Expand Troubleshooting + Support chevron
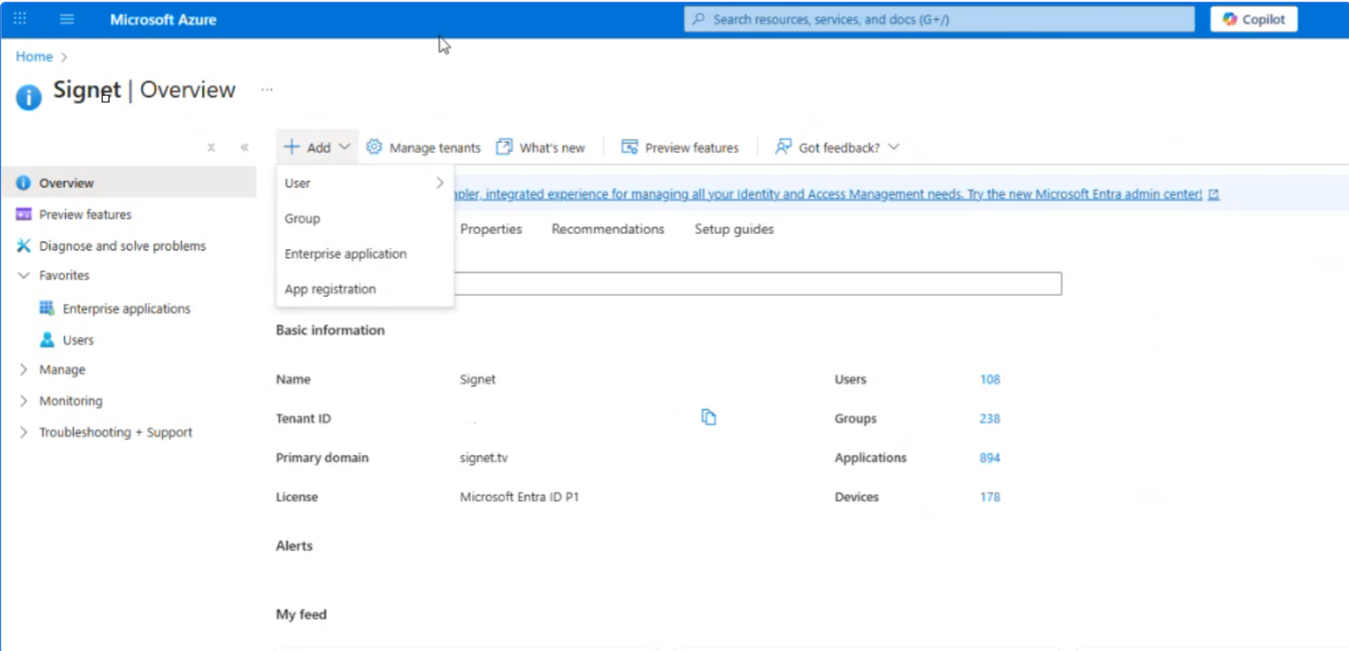The height and width of the screenshot is (651, 1349). (24, 432)
